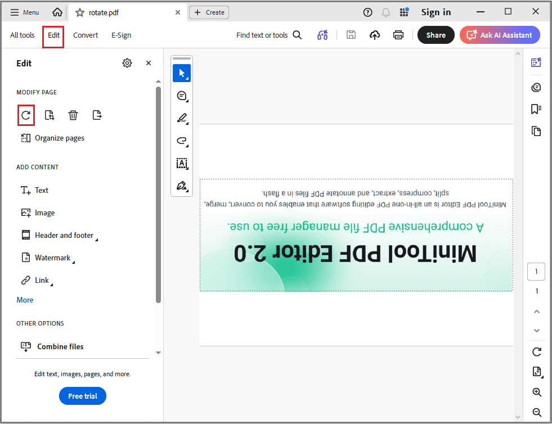Viewport: 552px width, 424px height.
Task: Select the Add comment tool in floating toolbar
Action: click(182, 96)
